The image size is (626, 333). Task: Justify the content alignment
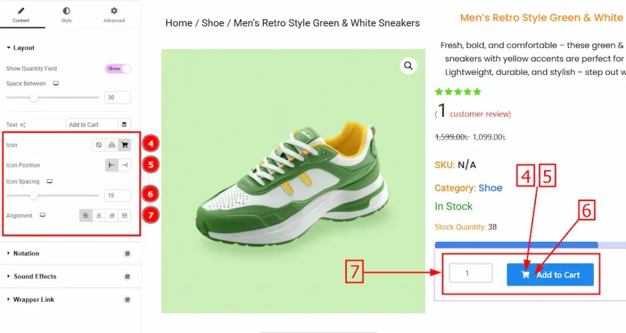point(124,216)
